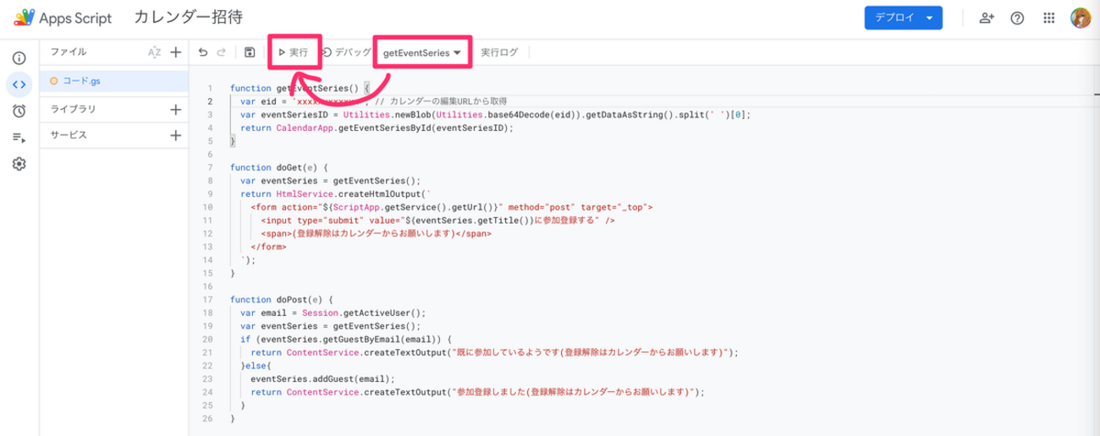The image size is (1100, 436).
Task: Click line number 17 in gutter
Action: click(x=207, y=299)
